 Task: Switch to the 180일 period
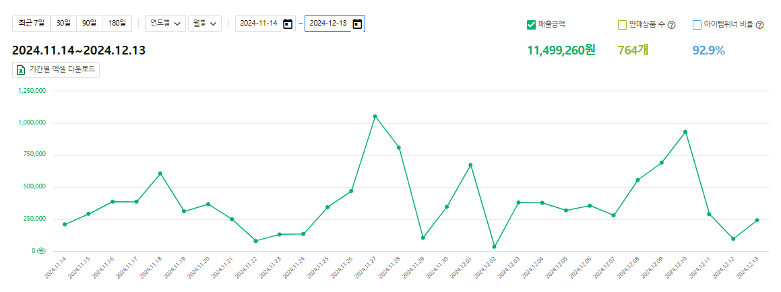pyautogui.click(x=117, y=24)
